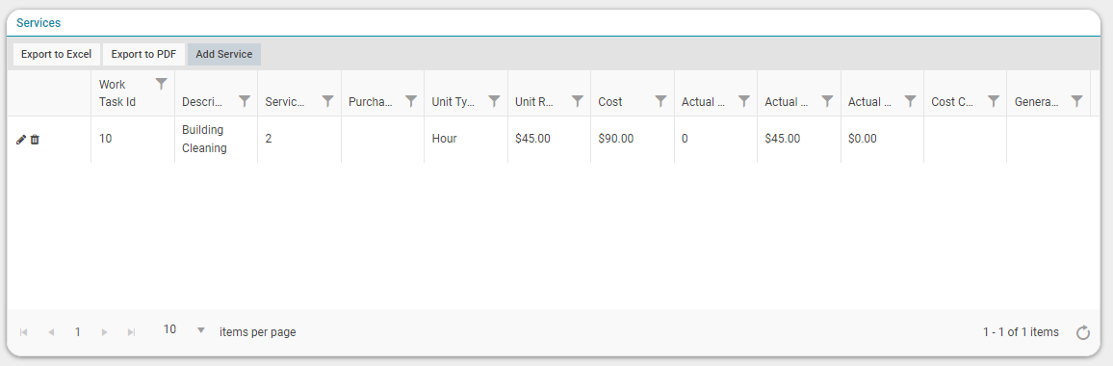Open filter for Description column
This screenshot has width=1113, height=366.
click(245, 102)
